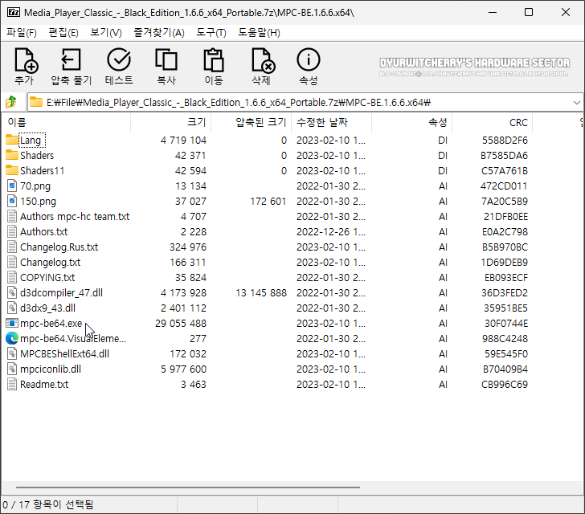
Task: Click the COPYING.txt document icon
Action: [x=12, y=277]
